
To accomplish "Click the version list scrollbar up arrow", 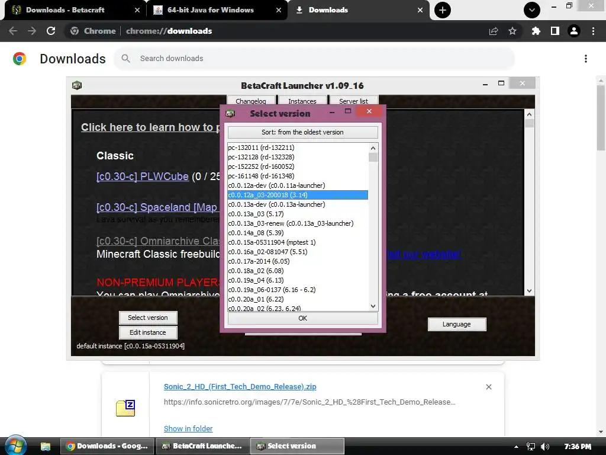I will [373, 148].
